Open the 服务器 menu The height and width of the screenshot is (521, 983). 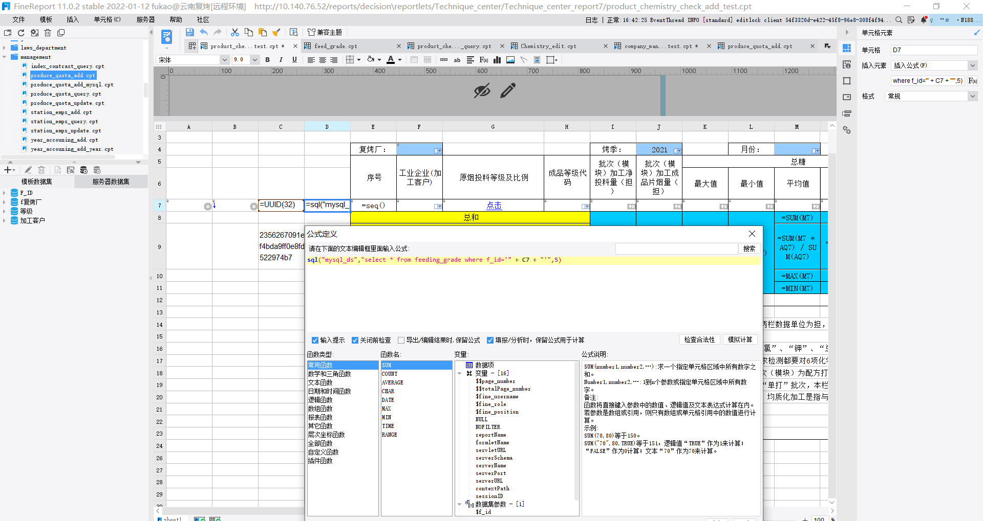(x=145, y=19)
